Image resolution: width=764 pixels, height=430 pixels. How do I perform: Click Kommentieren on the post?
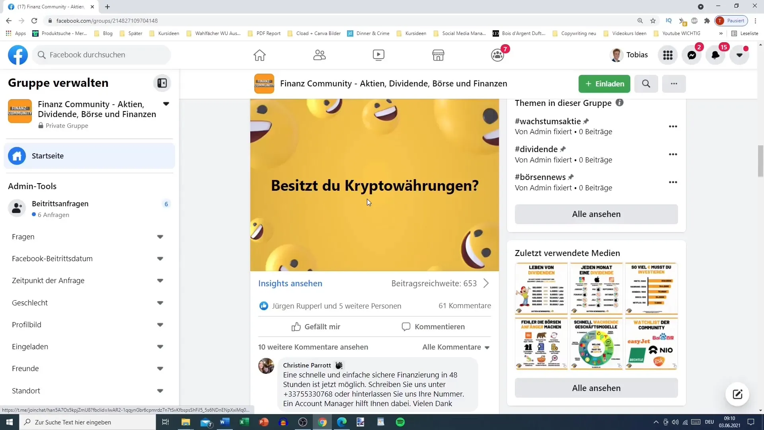(x=433, y=327)
